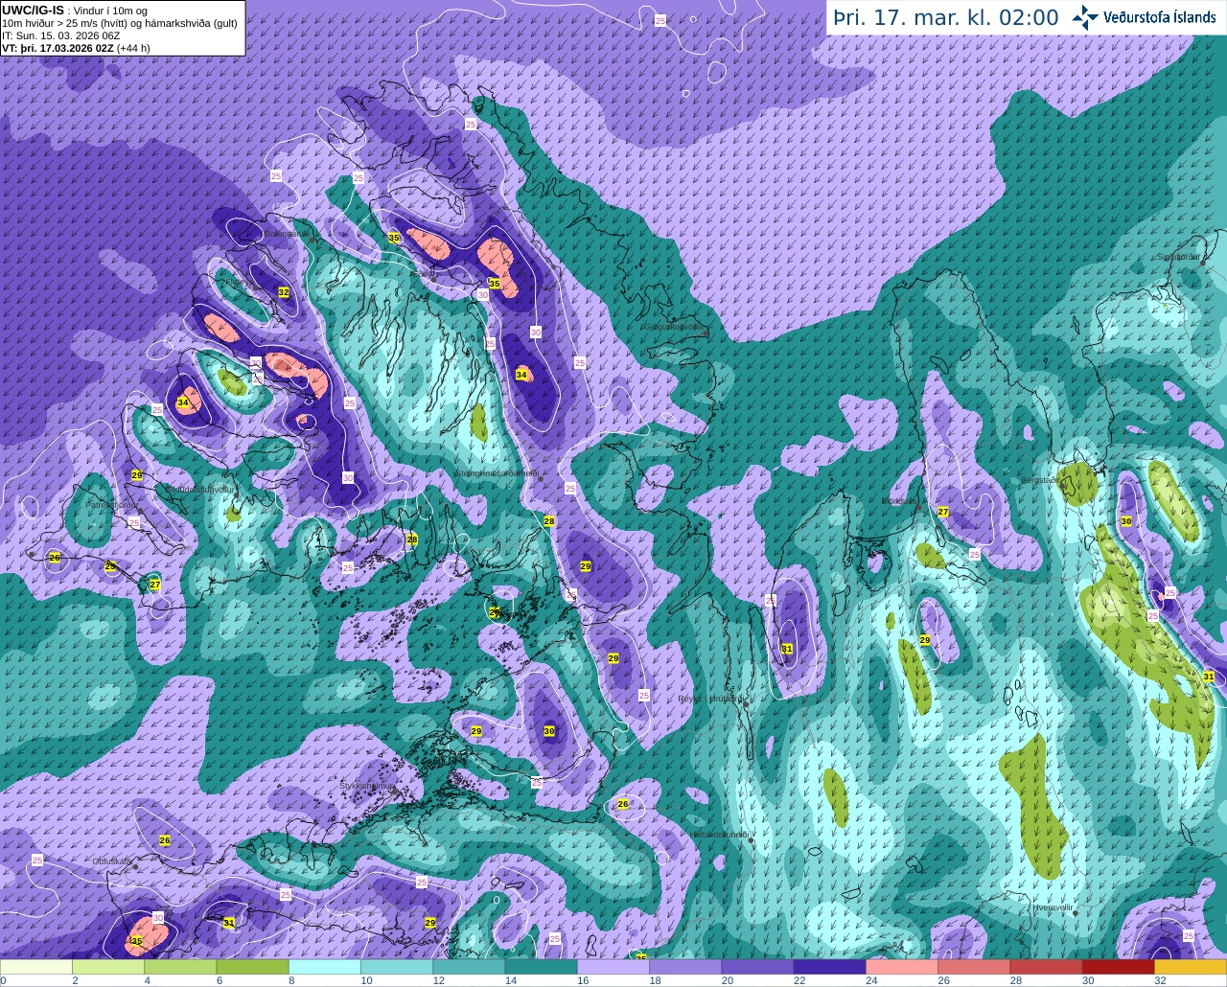Pick the medium purple 20–22 legend swatch

pyautogui.click(x=757, y=967)
